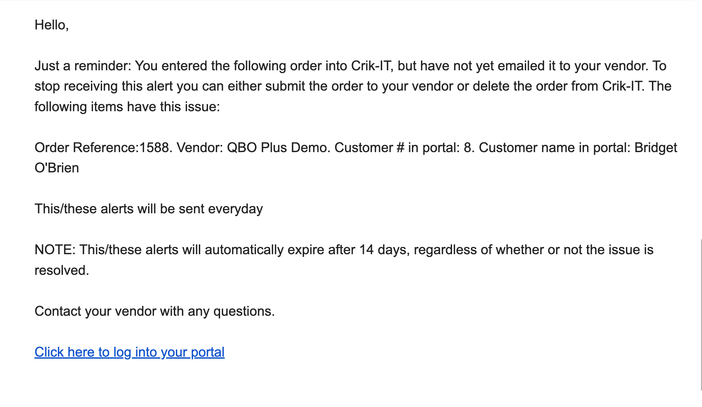Click 'Order Reference:' label text
Screen dimensions: 702x407
tap(87, 148)
